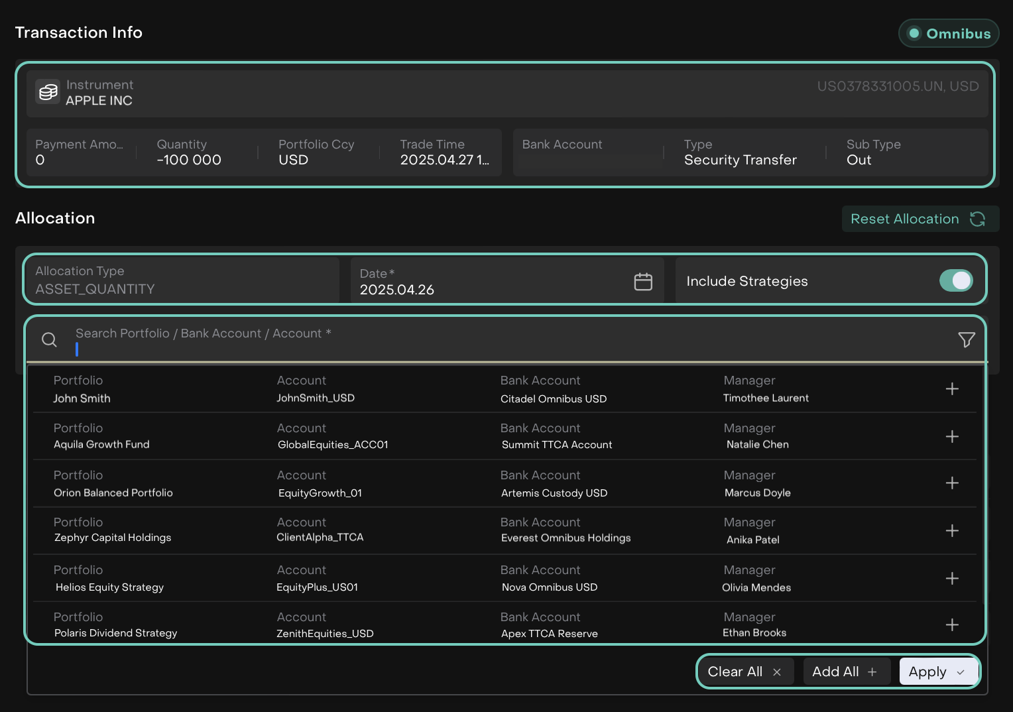Viewport: 1013px width, 712px height.
Task: Open the filter funnel icon
Action: [x=966, y=340]
